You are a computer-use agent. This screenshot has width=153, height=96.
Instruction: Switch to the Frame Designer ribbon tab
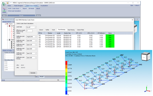click(x=18, y=6)
